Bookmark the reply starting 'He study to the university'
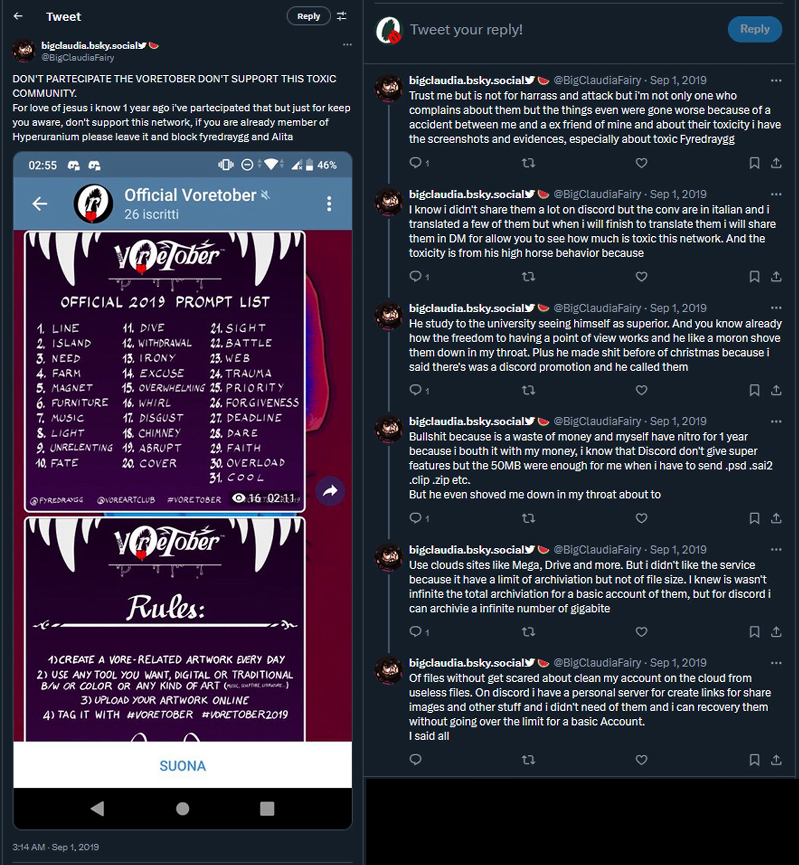The image size is (799, 865). click(x=754, y=391)
